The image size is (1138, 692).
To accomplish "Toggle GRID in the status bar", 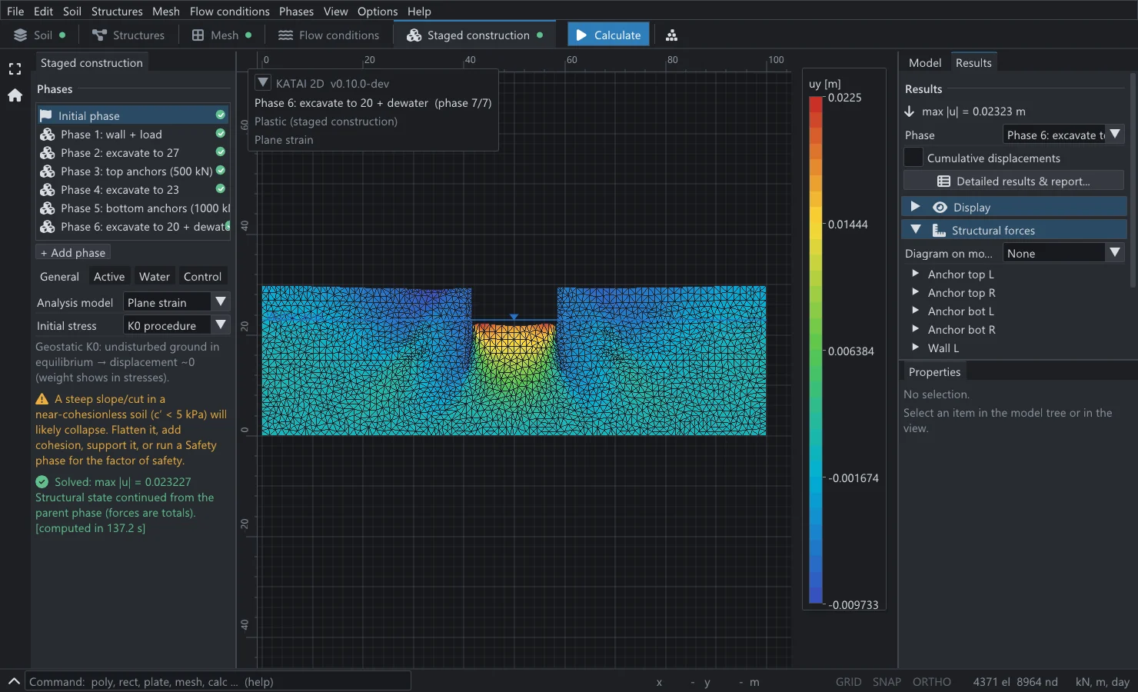I will (849, 682).
